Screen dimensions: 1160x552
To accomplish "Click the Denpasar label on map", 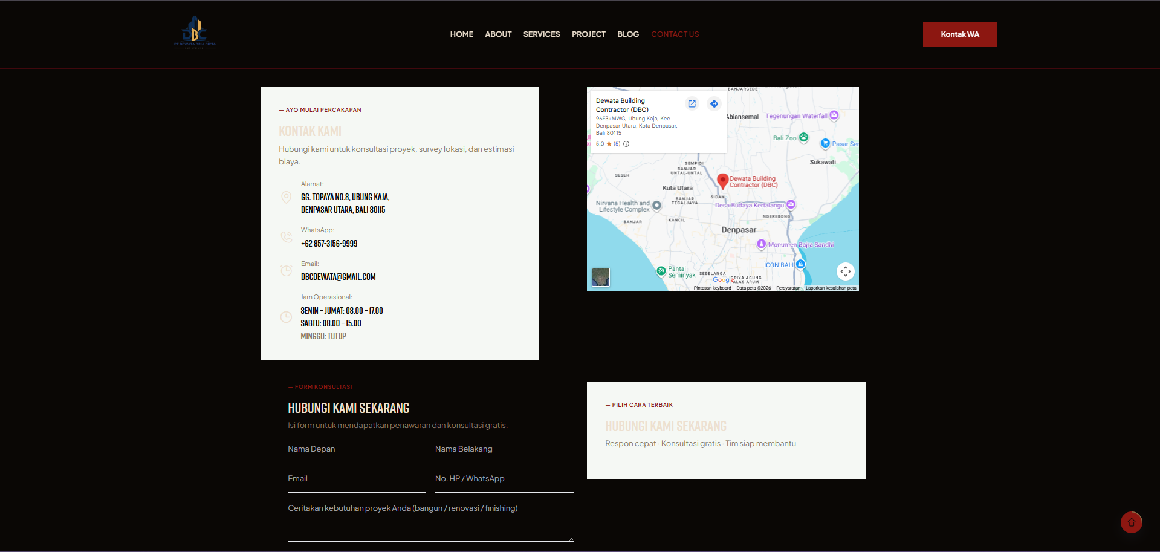I will (x=739, y=230).
